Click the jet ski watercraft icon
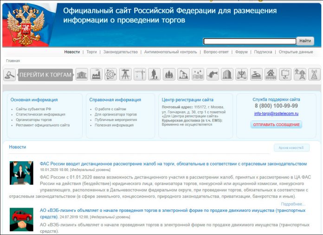 tap(256, 75)
